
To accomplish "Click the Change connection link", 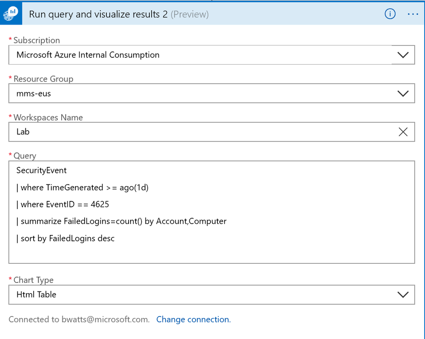I will point(194,319).
